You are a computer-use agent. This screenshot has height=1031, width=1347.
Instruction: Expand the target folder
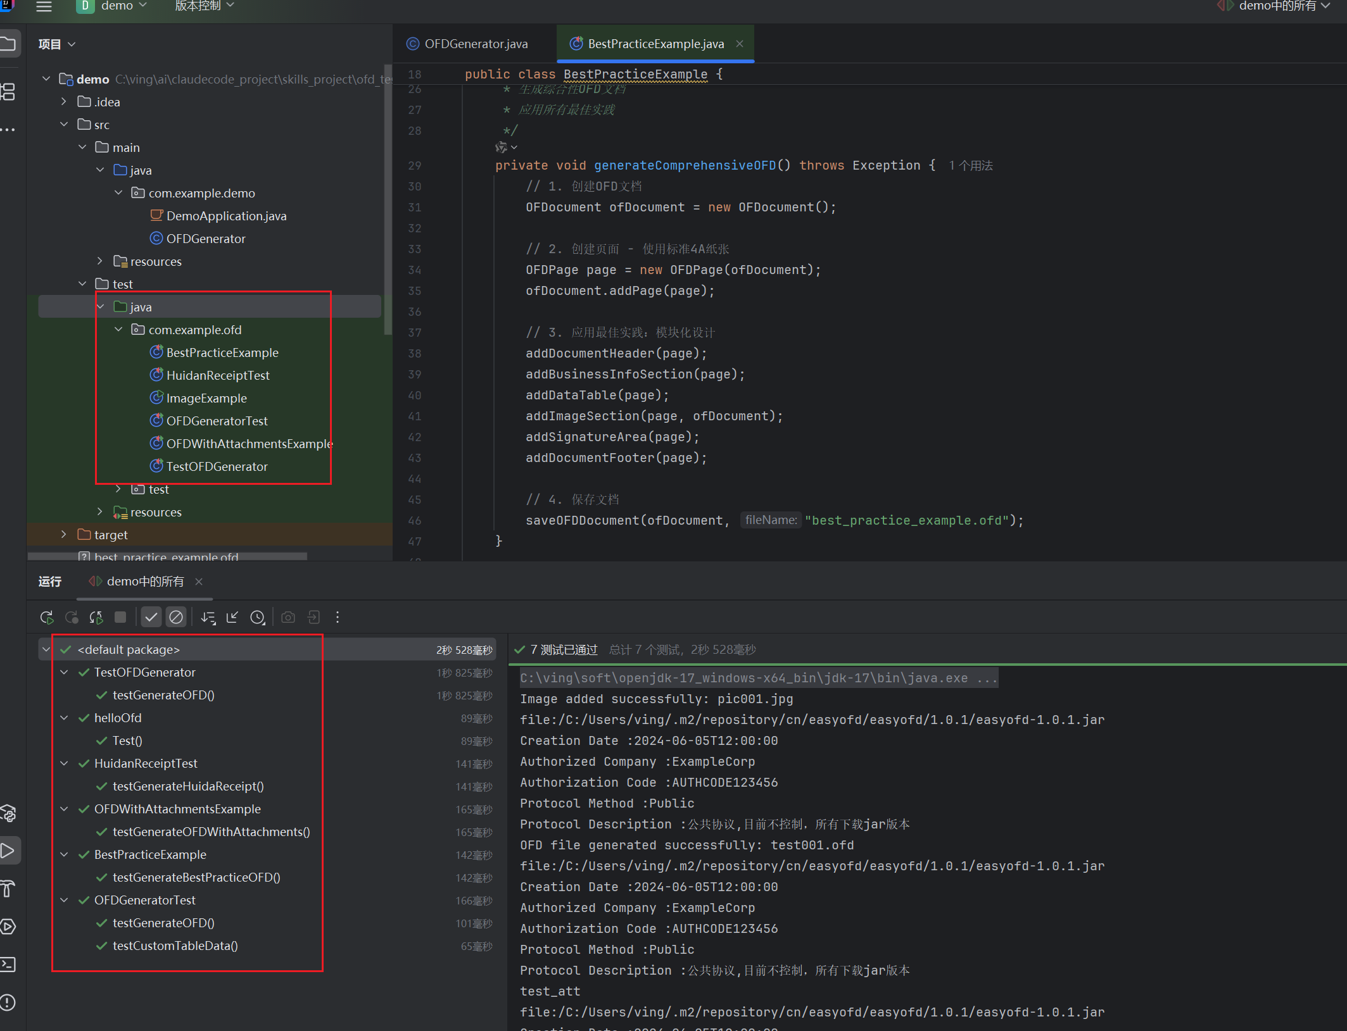click(63, 535)
